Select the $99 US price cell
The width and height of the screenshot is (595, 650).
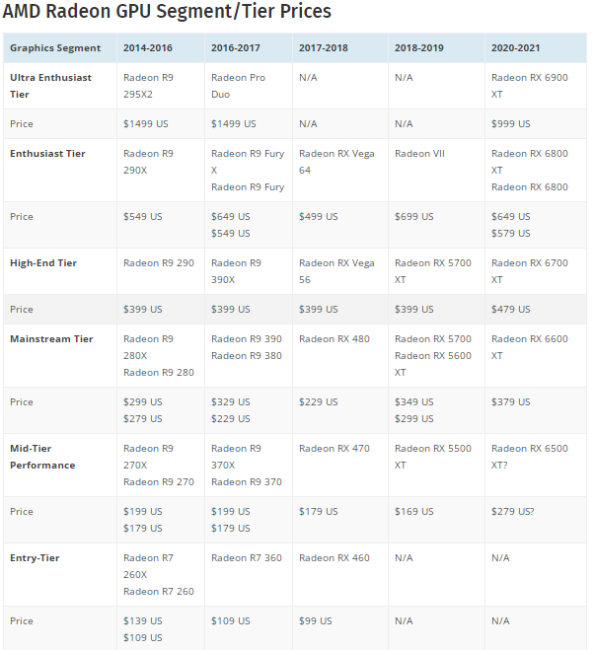[316, 621]
